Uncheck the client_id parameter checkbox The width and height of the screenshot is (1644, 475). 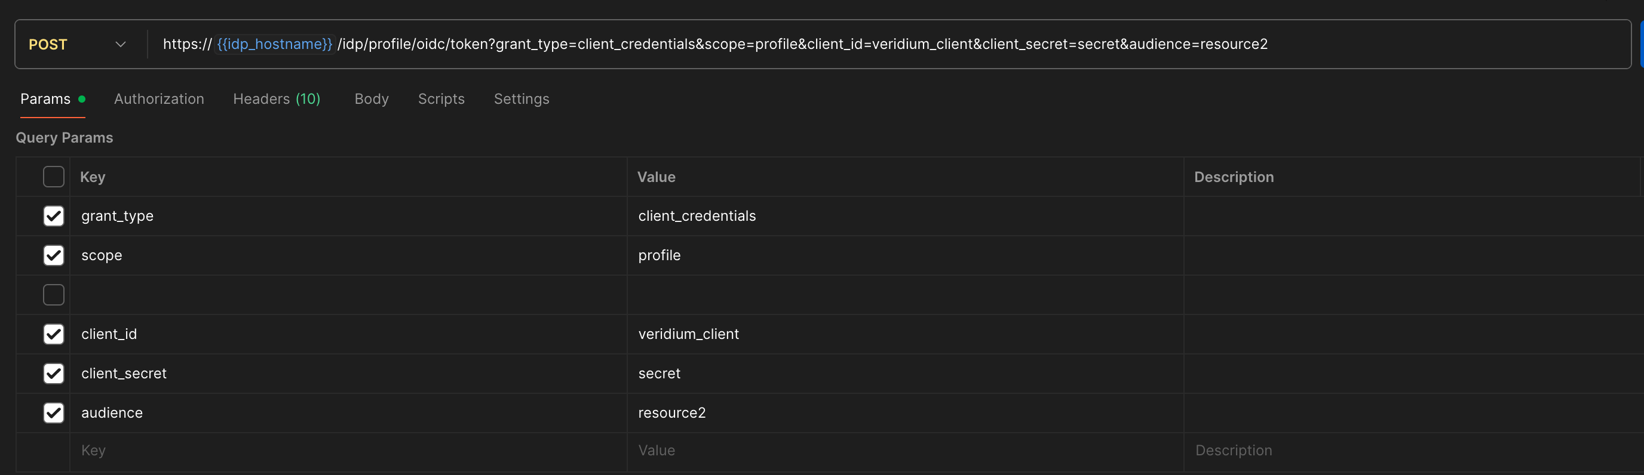pos(54,334)
